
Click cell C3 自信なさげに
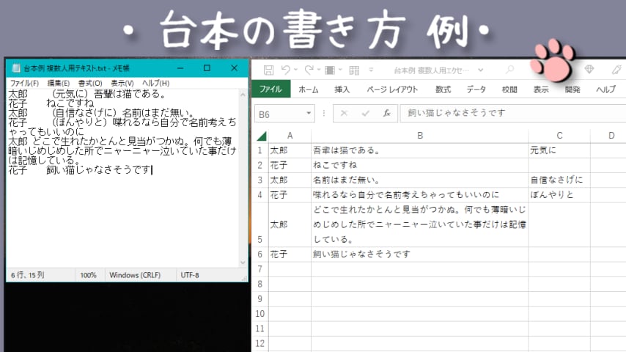click(x=559, y=180)
